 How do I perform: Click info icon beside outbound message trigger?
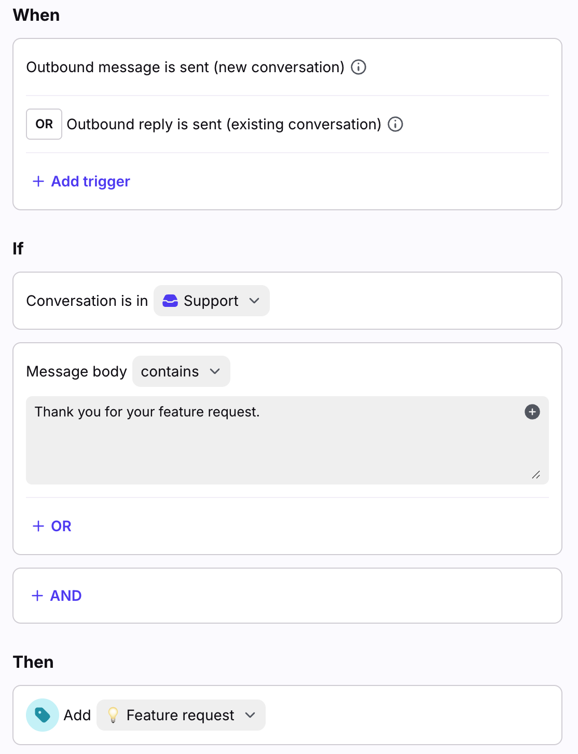(x=359, y=67)
